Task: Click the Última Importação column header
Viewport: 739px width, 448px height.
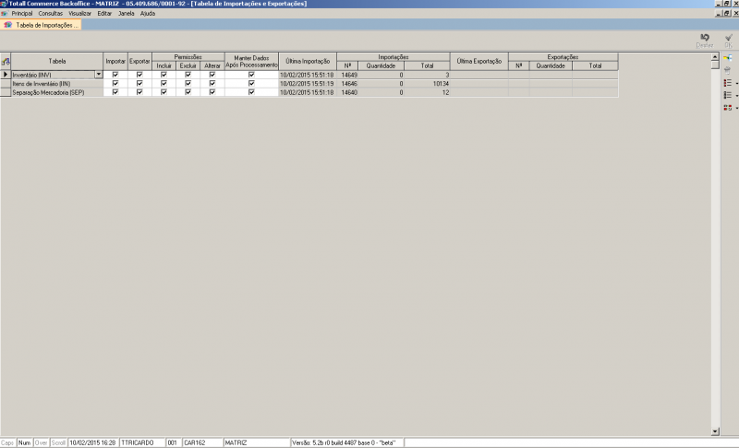Action: (307, 61)
